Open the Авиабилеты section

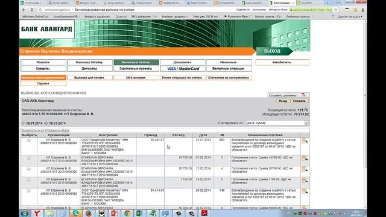point(282,62)
